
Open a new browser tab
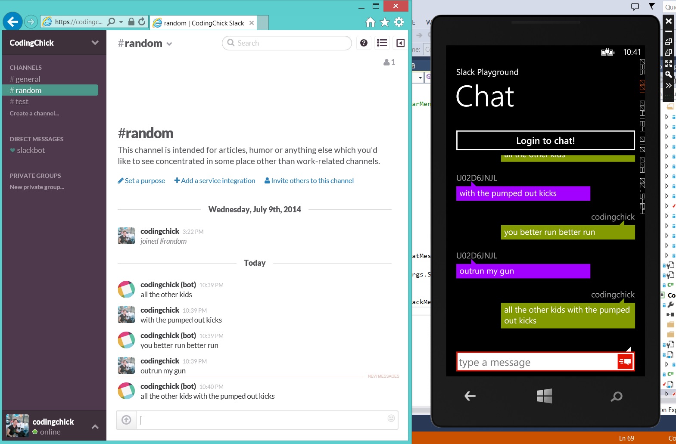tap(263, 23)
